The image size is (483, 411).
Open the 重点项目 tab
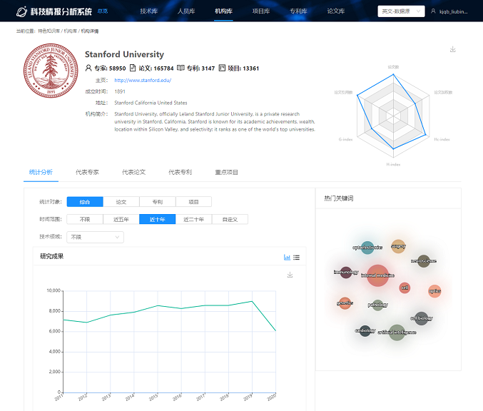226,172
